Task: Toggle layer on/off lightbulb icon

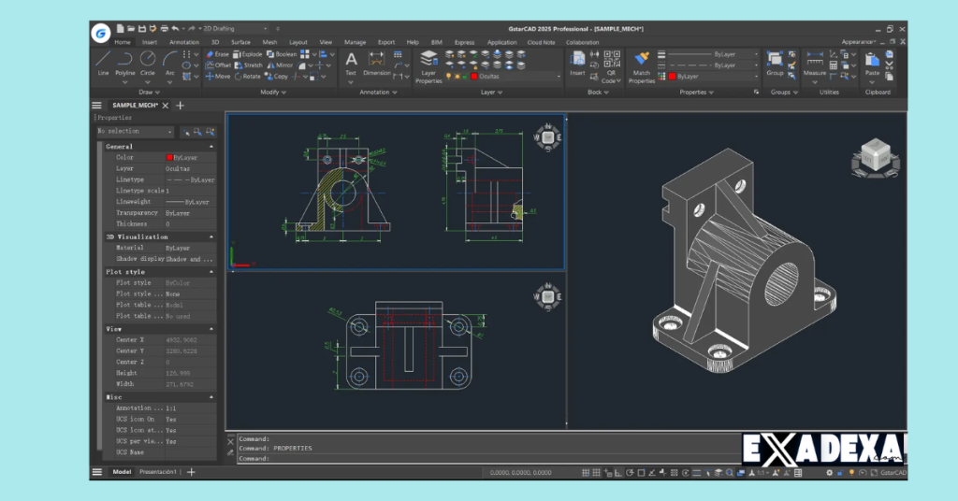Action: [448, 77]
